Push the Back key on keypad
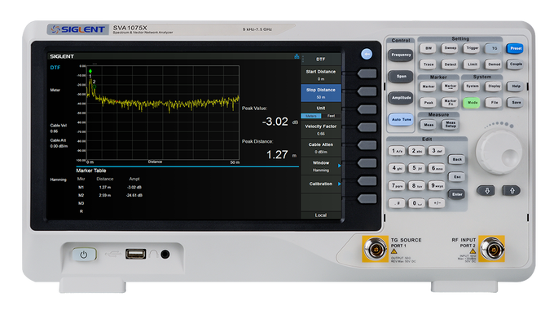 (456, 160)
